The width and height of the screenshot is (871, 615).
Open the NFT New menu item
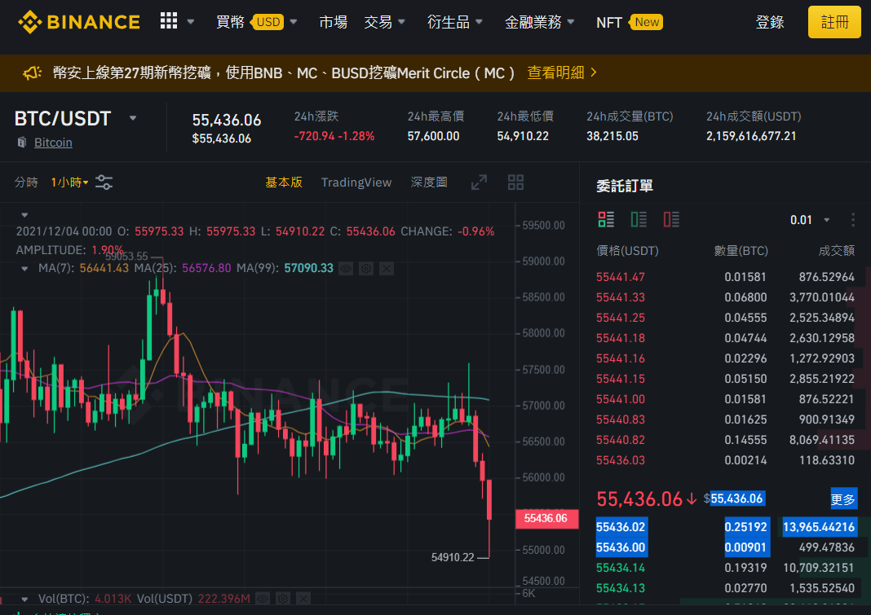629,22
